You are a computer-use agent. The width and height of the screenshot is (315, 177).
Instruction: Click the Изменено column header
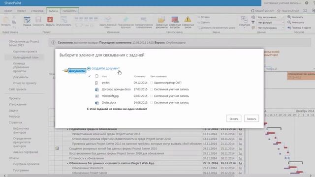coord(139,76)
